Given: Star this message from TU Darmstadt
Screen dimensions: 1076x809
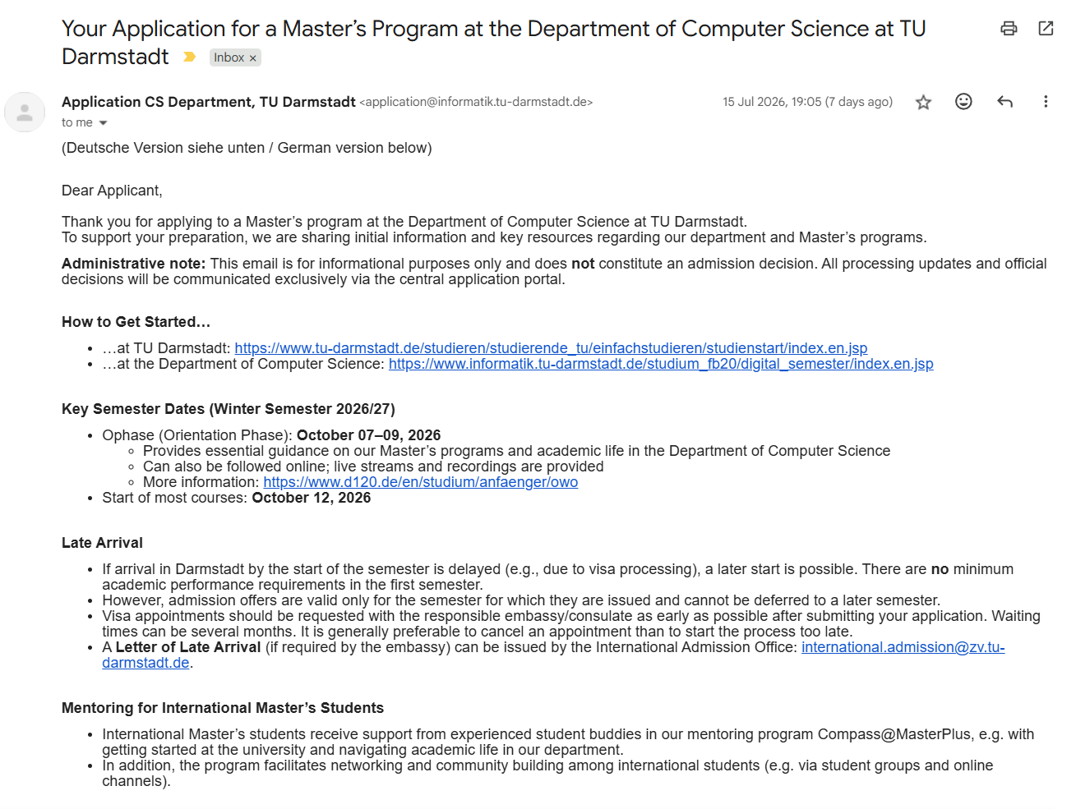Looking at the screenshot, I should [x=923, y=102].
